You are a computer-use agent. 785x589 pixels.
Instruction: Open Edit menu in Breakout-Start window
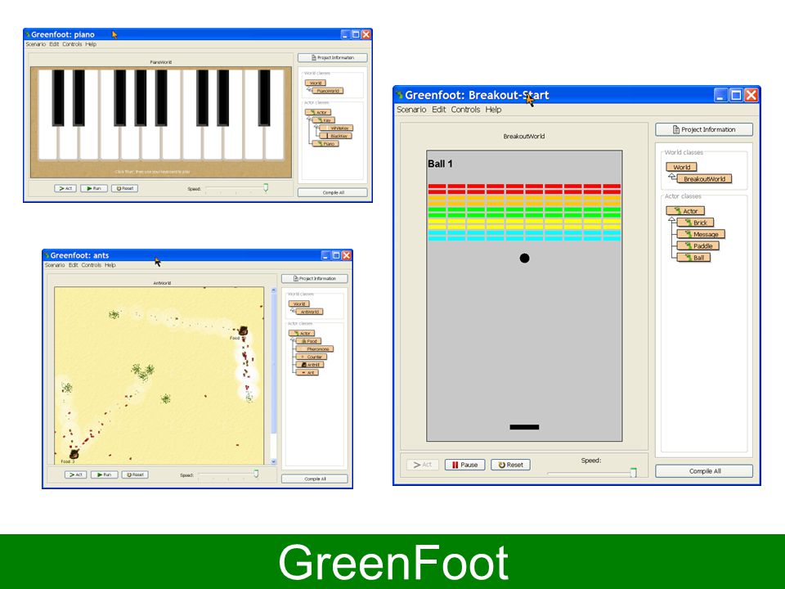pyautogui.click(x=438, y=109)
